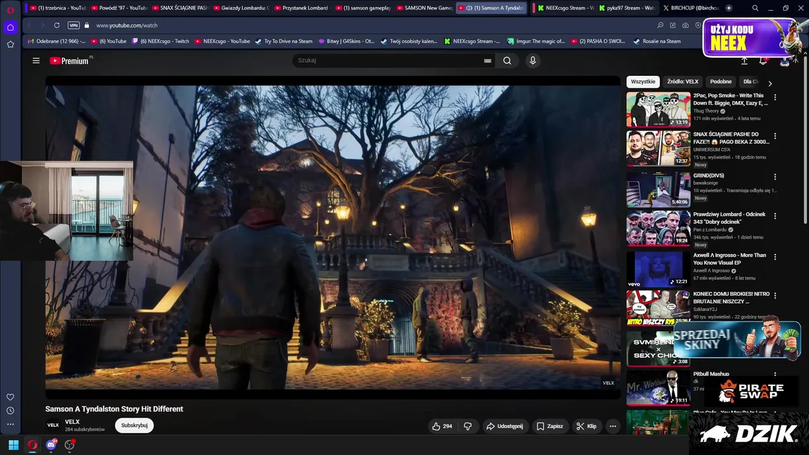The width and height of the screenshot is (809, 455).
Task: Select the Podobne filter chip
Action: pos(721,82)
